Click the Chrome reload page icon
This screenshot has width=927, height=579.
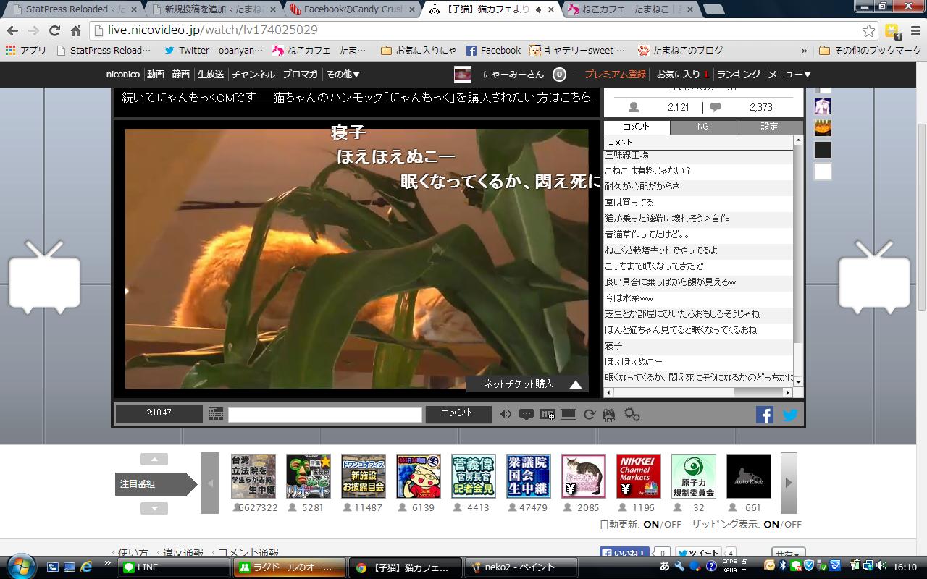pos(54,30)
